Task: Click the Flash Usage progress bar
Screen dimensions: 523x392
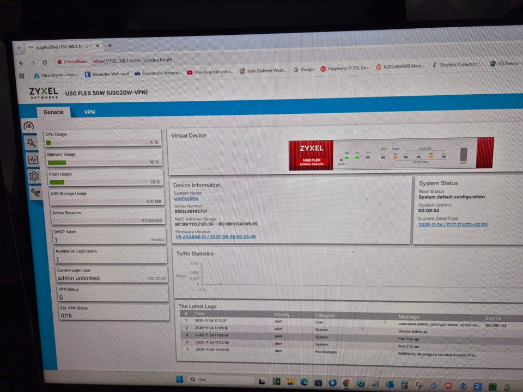Action: (x=106, y=182)
